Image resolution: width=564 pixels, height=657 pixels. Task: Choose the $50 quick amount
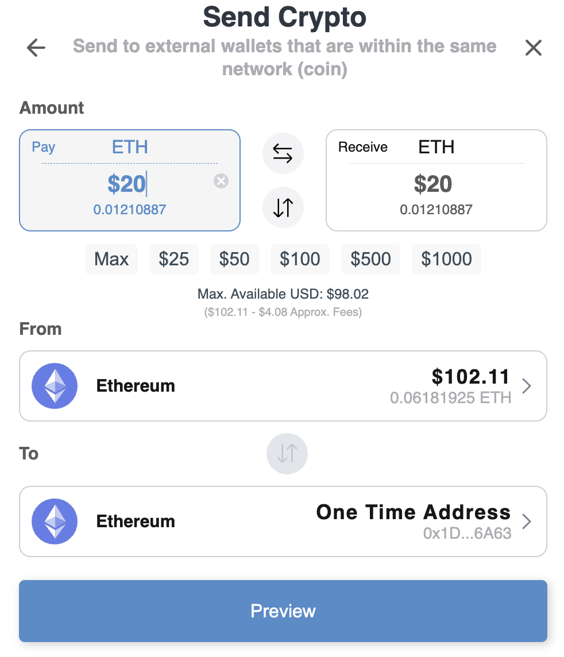coord(234,259)
